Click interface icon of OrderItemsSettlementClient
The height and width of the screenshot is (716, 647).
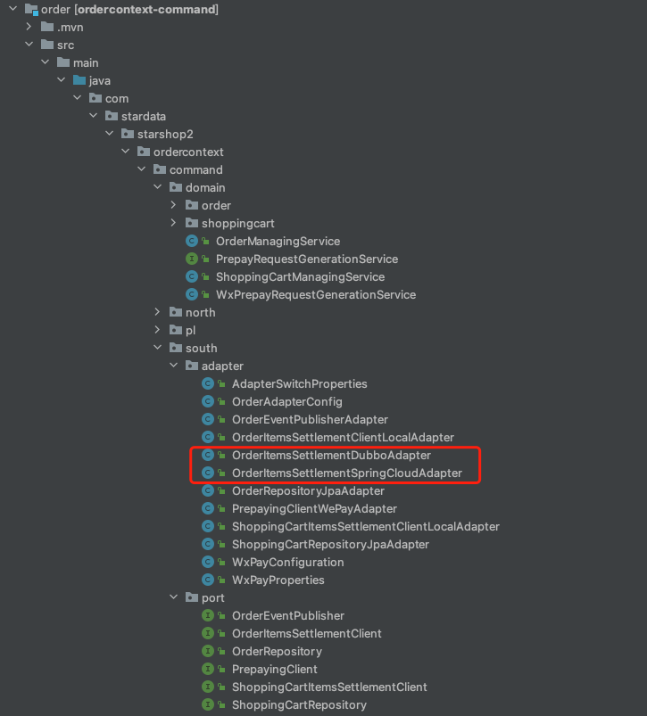point(208,633)
